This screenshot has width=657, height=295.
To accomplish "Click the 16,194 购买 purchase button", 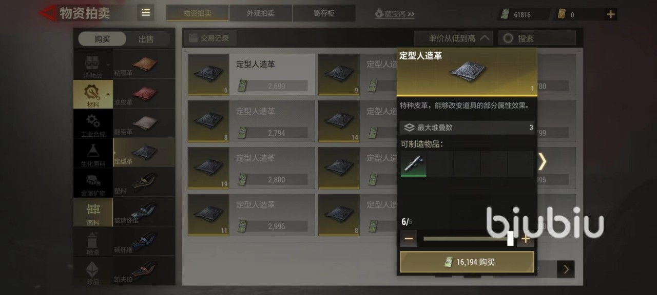I will (x=467, y=262).
